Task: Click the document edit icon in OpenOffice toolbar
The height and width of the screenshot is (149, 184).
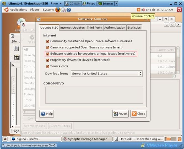Action: (16, 48)
